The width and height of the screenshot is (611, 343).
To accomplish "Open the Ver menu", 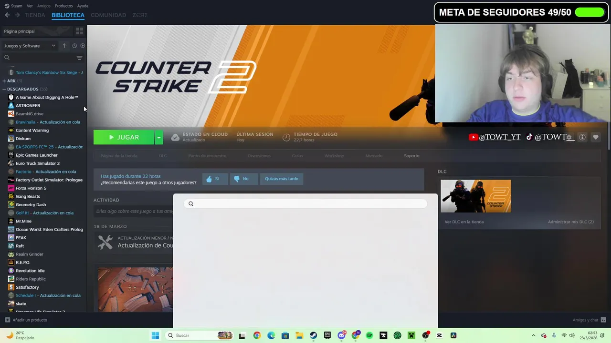I will (x=30, y=6).
